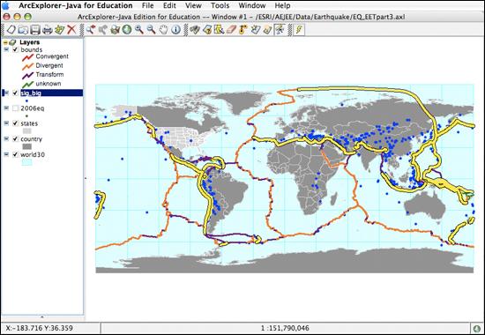
Task: Select the Map Tips tool
Action: [x=219, y=30]
